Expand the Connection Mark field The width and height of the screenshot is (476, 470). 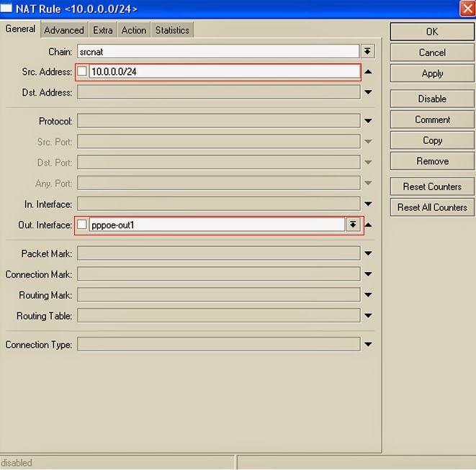click(368, 274)
